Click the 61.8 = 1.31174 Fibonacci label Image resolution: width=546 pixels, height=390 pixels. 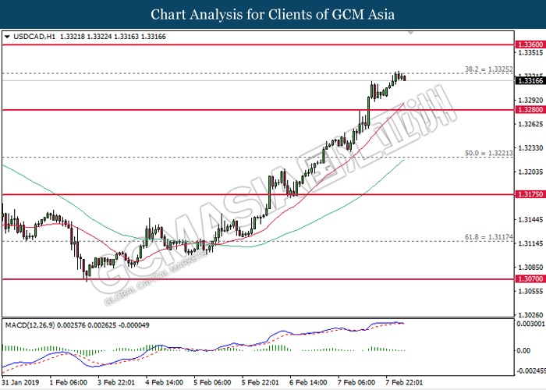coord(489,237)
